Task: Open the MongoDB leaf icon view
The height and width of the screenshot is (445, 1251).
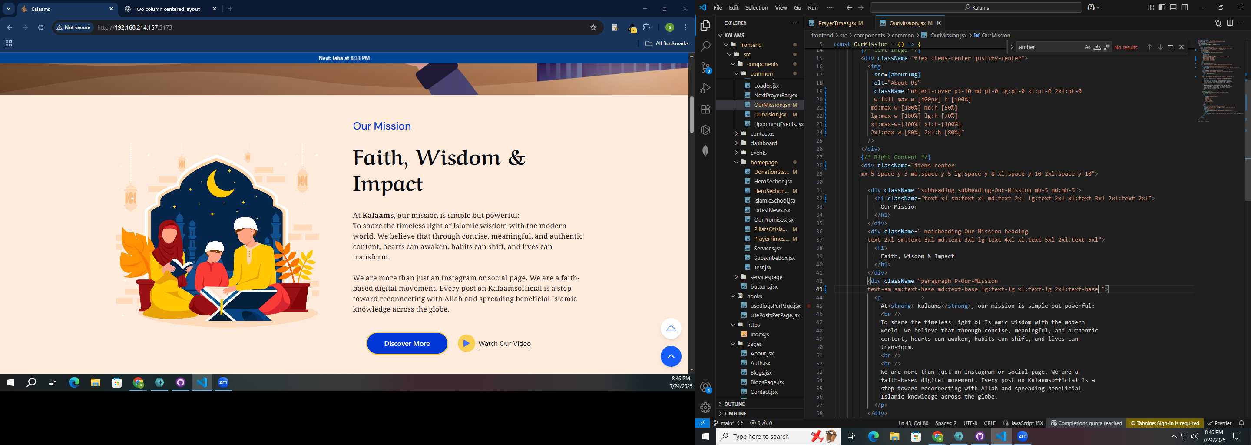Action: click(x=705, y=151)
